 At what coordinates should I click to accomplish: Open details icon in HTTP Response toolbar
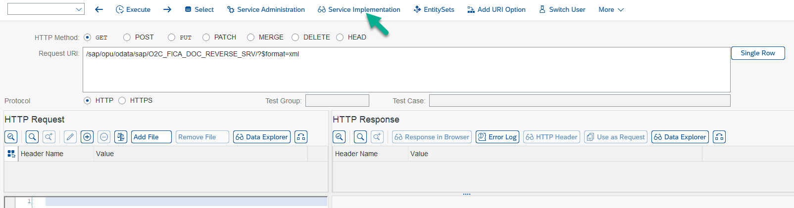[x=339, y=137]
